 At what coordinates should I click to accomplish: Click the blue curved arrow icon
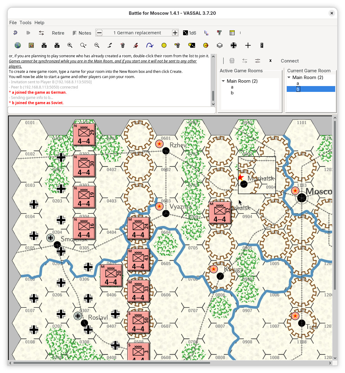coord(150,45)
